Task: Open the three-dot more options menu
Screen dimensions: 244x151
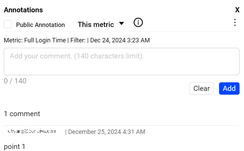Action: pyautogui.click(x=235, y=23)
